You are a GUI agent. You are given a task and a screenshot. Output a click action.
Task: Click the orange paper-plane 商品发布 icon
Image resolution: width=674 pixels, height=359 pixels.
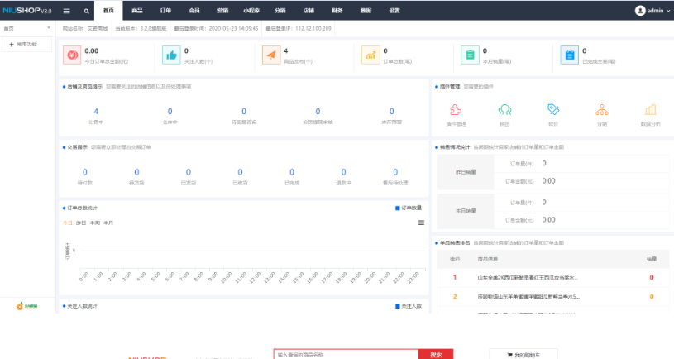(x=270, y=55)
